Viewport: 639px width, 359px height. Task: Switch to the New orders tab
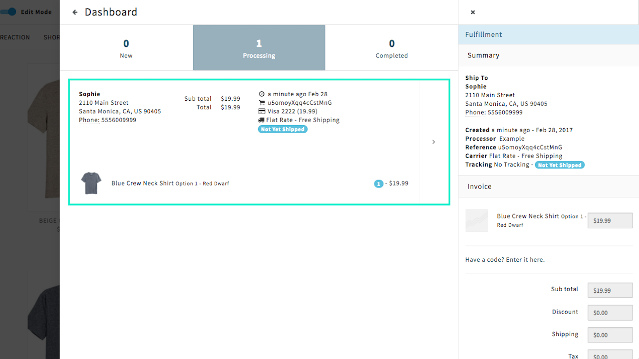[x=126, y=48]
